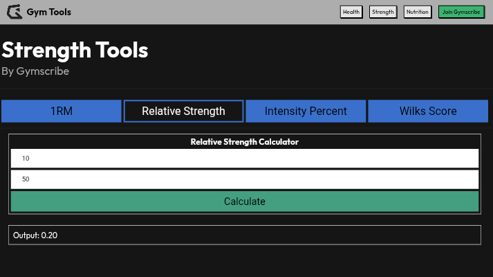Click the By Gymscribe subtitle
The height and width of the screenshot is (277, 493).
[x=35, y=71]
